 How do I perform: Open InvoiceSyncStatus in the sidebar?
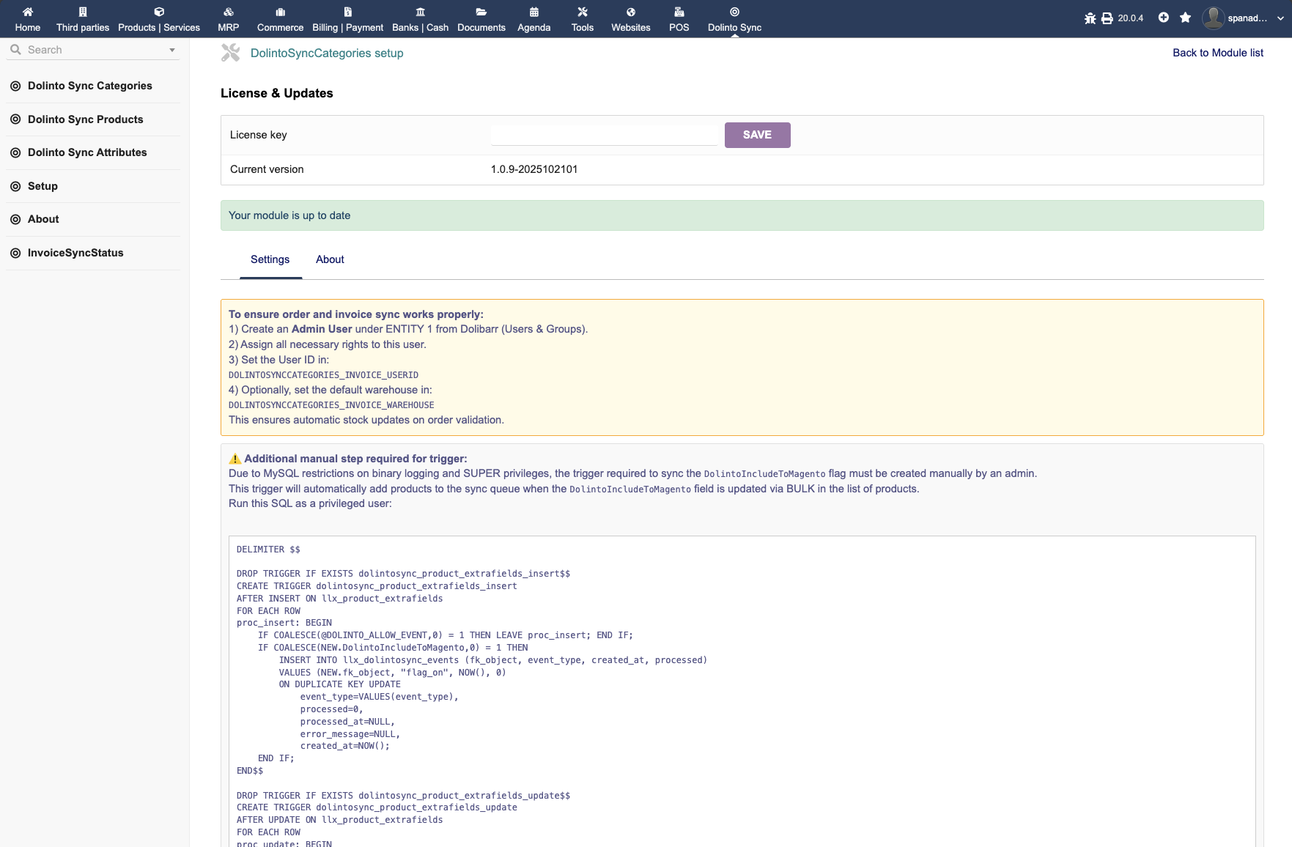coord(75,253)
